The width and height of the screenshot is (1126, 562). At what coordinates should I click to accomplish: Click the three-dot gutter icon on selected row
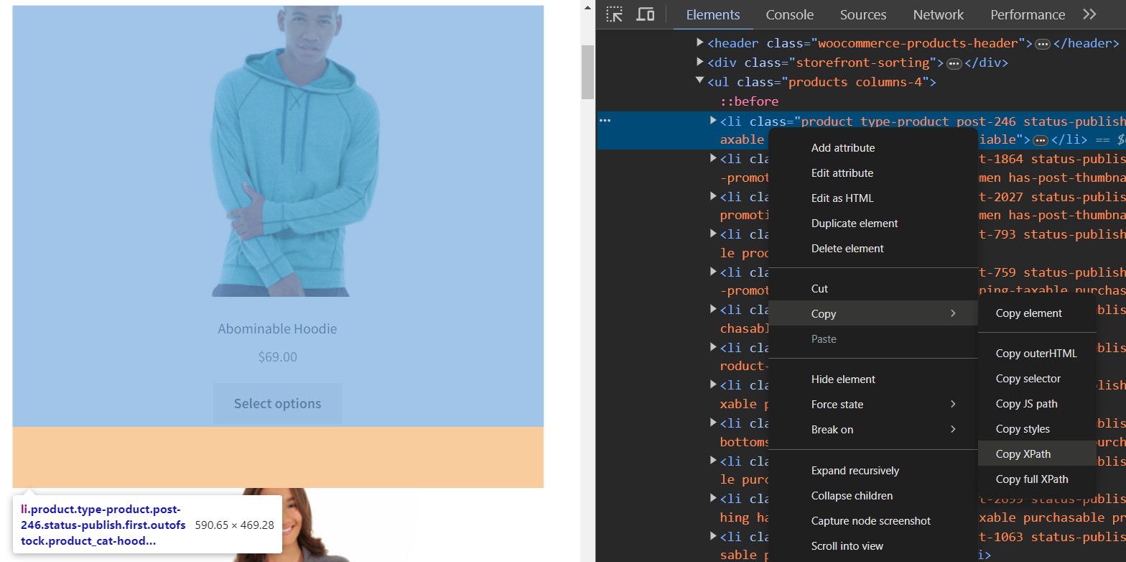point(605,121)
